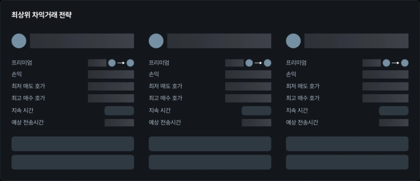Click the second card's 프리미엄 arrow icon
The image size is (420, 181).
[x=258, y=63]
